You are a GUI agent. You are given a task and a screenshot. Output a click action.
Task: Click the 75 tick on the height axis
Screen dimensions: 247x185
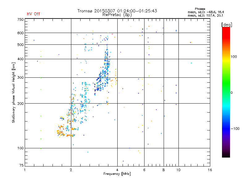point(21,165)
